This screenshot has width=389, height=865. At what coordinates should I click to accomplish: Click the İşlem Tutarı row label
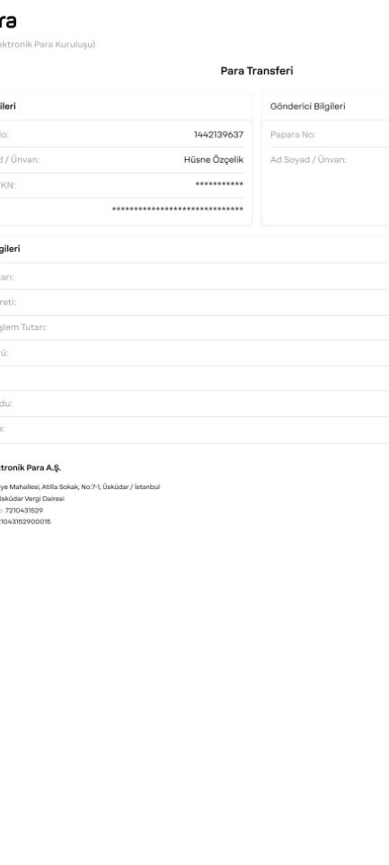coord(23,327)
